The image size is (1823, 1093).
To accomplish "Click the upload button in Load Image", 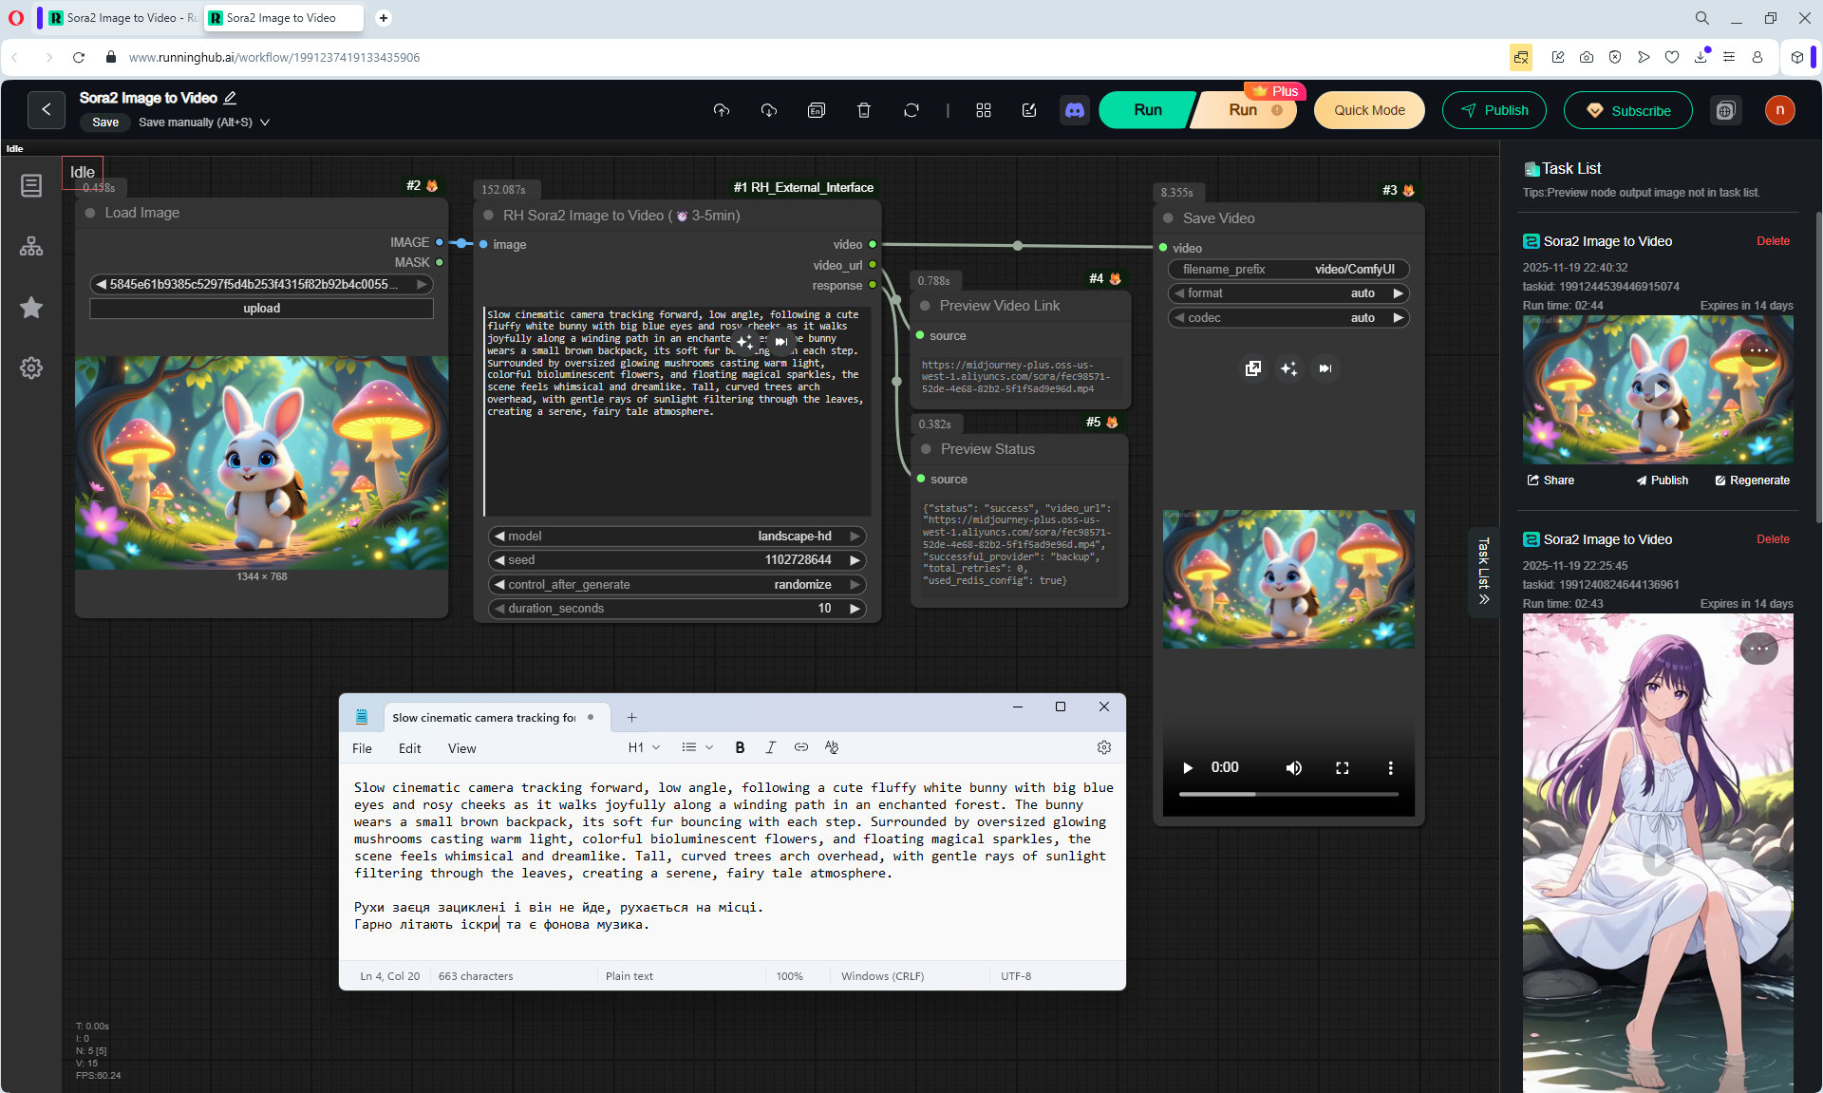I will 261,309.
